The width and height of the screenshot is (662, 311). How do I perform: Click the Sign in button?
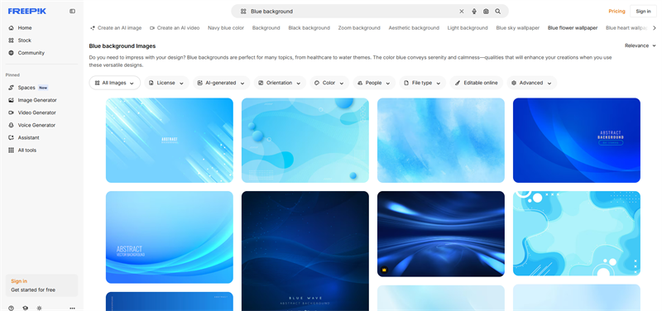click(x=643, y=12)
